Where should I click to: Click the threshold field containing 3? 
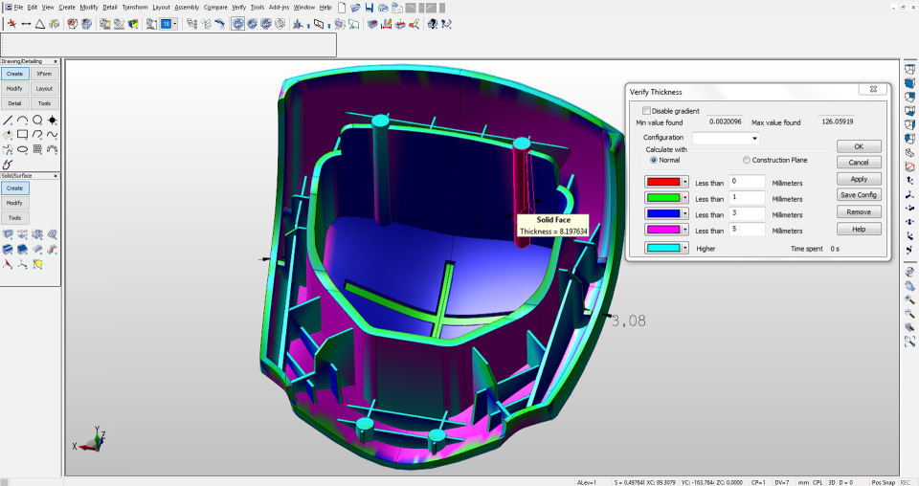click(x=746, y=213)
